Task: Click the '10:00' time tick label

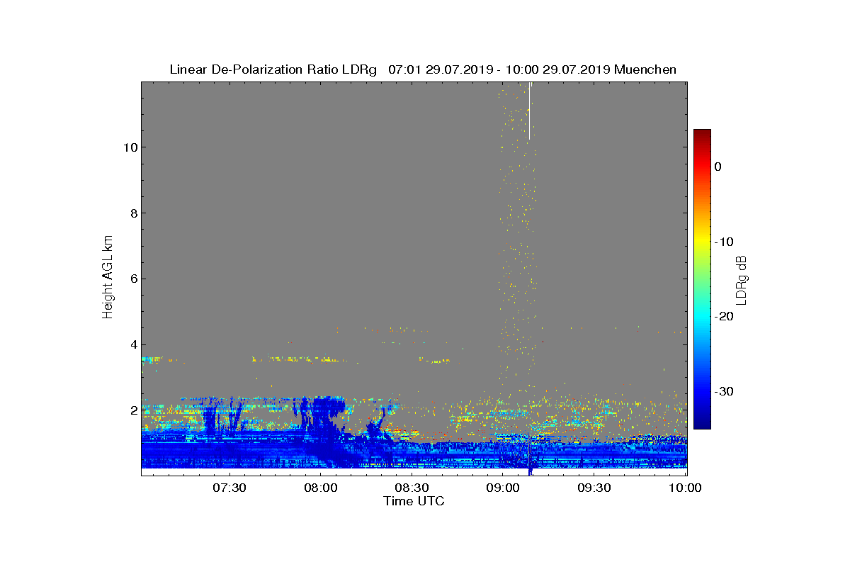Action: tap(686, 488)
